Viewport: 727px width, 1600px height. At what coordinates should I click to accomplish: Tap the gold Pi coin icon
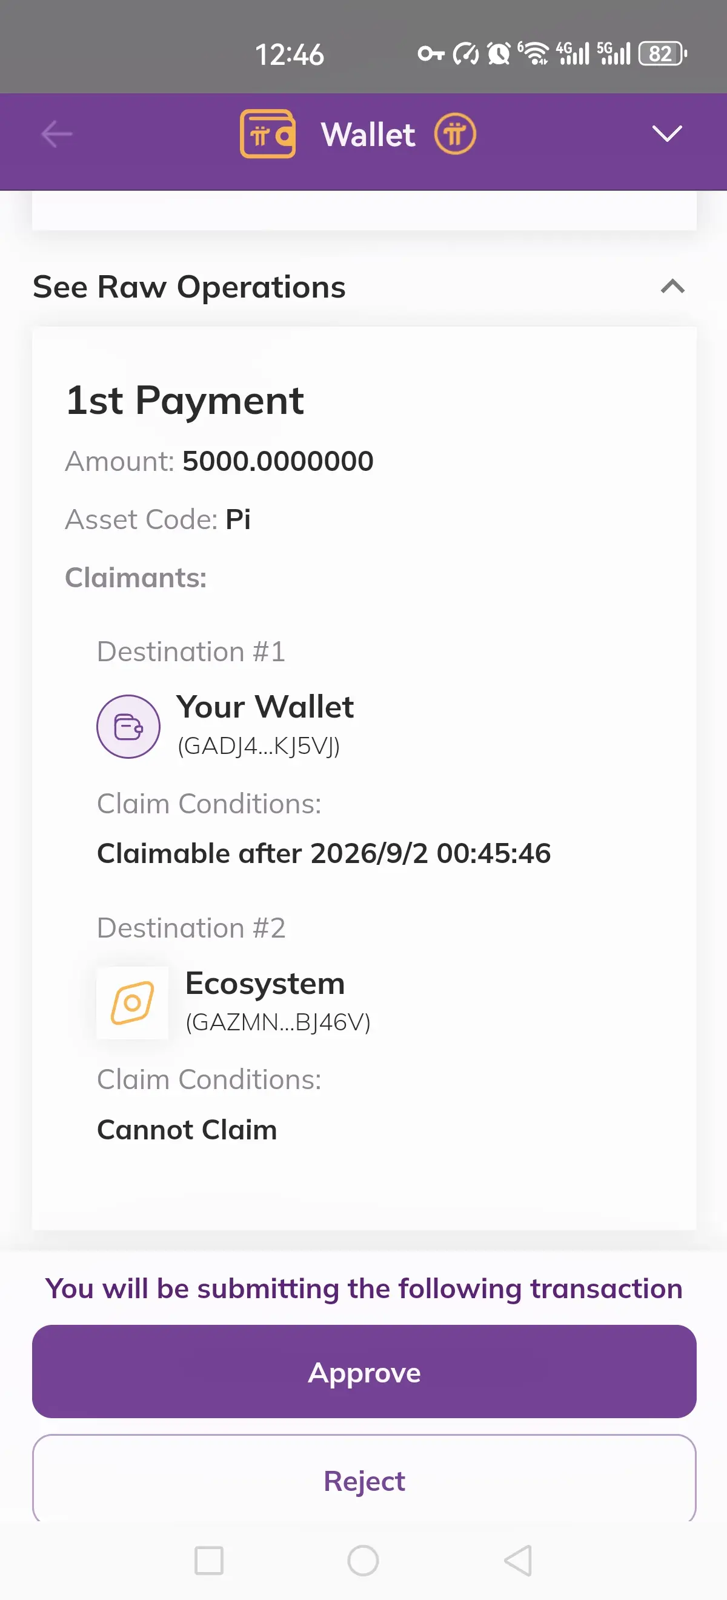tap(454, 134)
